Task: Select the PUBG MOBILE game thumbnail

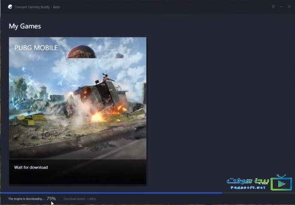Action: pos(77,111)
